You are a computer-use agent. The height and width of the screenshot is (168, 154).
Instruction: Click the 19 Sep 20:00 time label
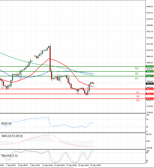point(95,165)
